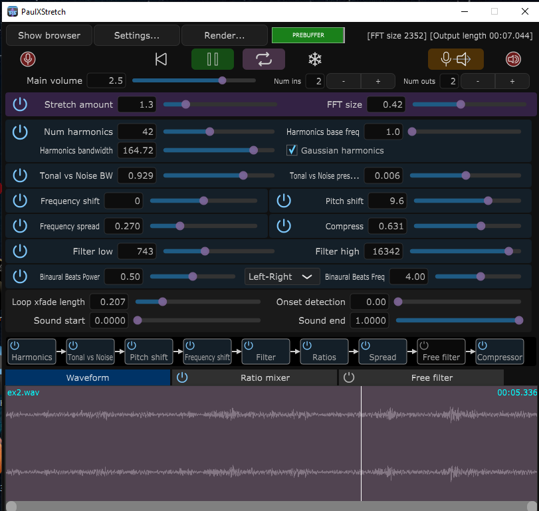Click the Ratios chain module
The height and width of the screenshot is (511, 539).
click(324, 352)
